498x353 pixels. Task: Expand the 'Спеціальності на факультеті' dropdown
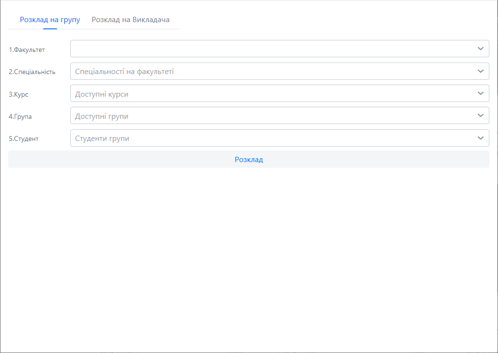pyautogui.click(x=270, y=71)
